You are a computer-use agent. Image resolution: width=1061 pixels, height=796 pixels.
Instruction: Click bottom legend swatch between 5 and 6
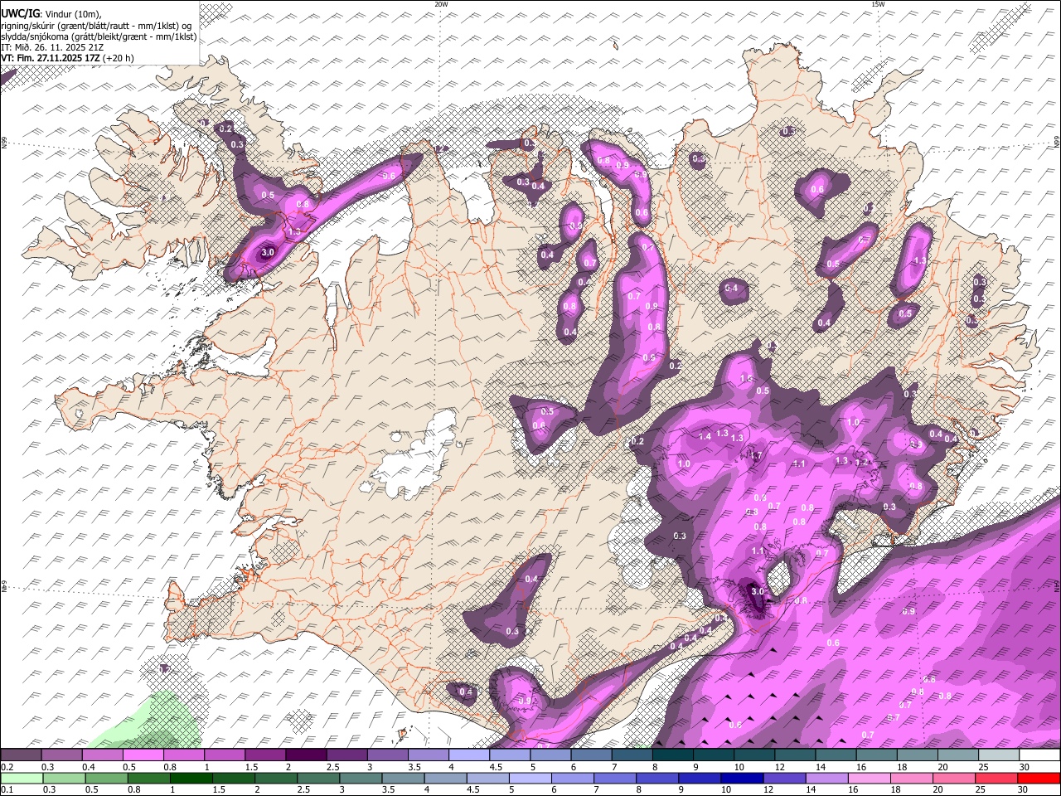click(529, 778)
